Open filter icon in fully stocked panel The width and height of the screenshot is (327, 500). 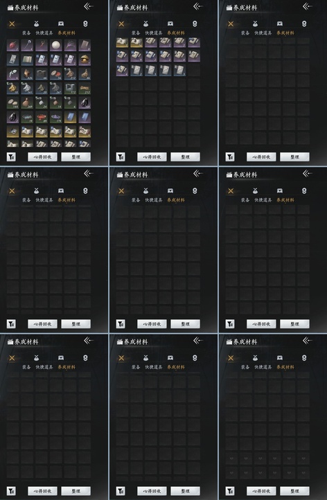[11, 157]
